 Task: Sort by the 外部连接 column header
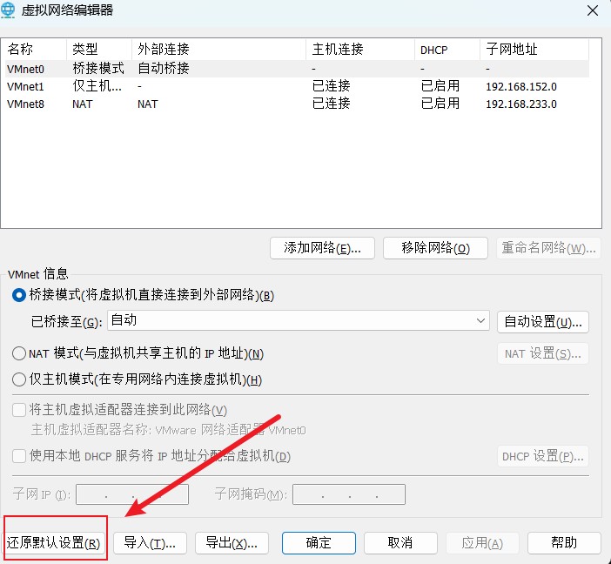[x=218, y=50]
